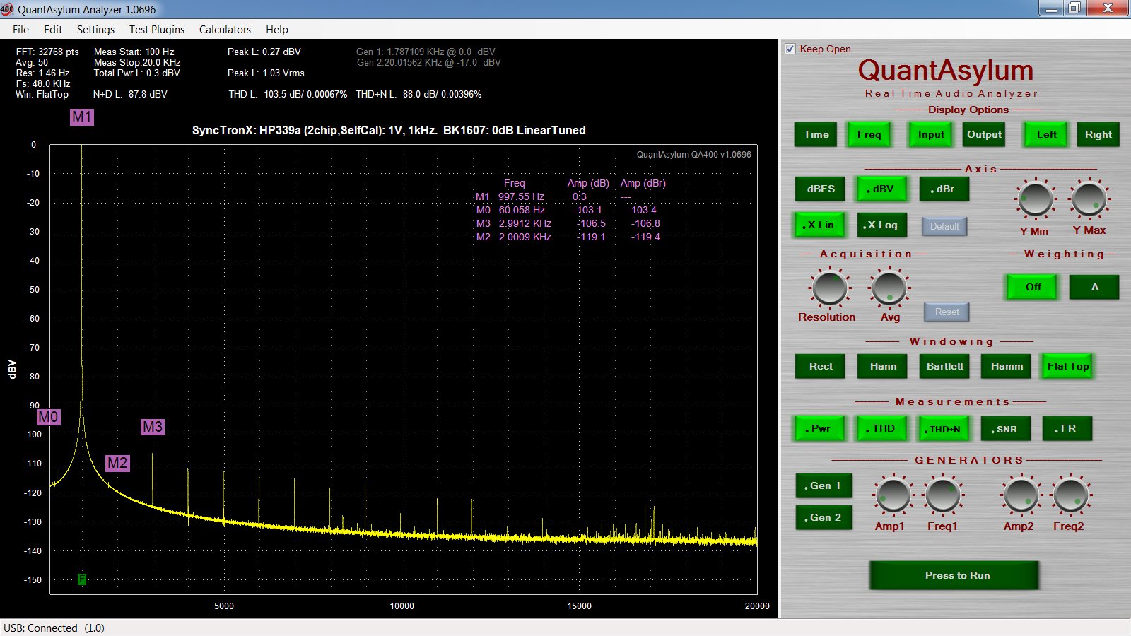Click the Freq2 generator knob
The height and width of the screenshot is (636, 1131).
pos(1070,495)
